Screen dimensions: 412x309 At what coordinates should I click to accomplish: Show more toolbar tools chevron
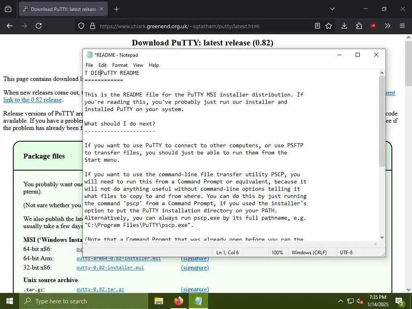click(x=387, y=26)
